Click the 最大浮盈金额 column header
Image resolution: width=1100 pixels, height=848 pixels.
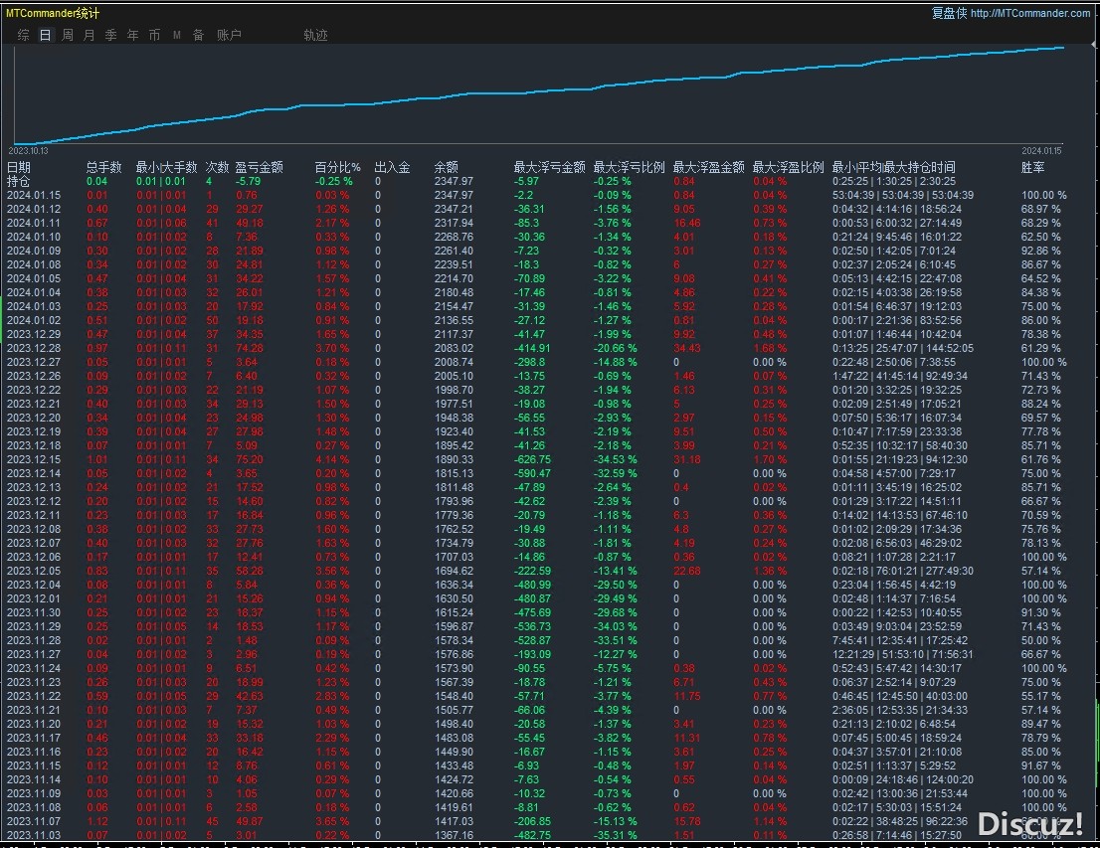708,167
